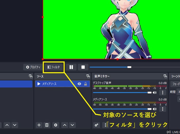Undock the scenes panel with its popout icon
The width and height of the screenshot is (180, 134).
click(x=31, y=76)
